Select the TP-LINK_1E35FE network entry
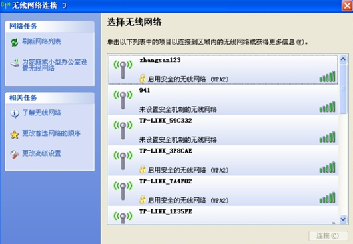This screenshot has width=353, height=244. point(223,215)
